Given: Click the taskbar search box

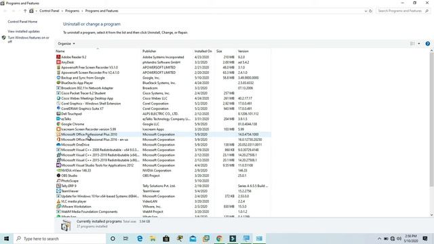Looking at the screenshot, I should click(60, 239).
